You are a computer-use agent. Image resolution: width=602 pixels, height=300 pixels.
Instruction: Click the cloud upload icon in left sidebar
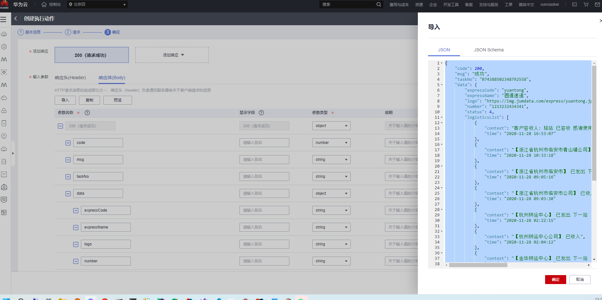point(4,149)
